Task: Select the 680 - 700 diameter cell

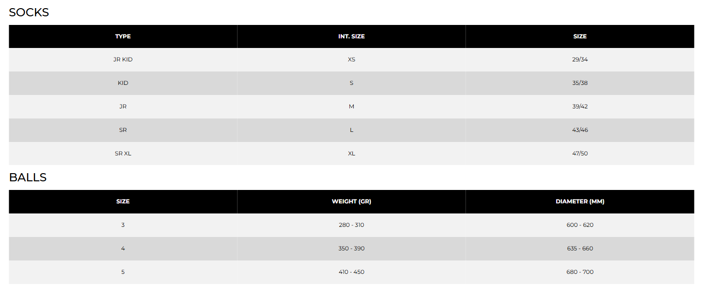Action: tap(580, 272)
